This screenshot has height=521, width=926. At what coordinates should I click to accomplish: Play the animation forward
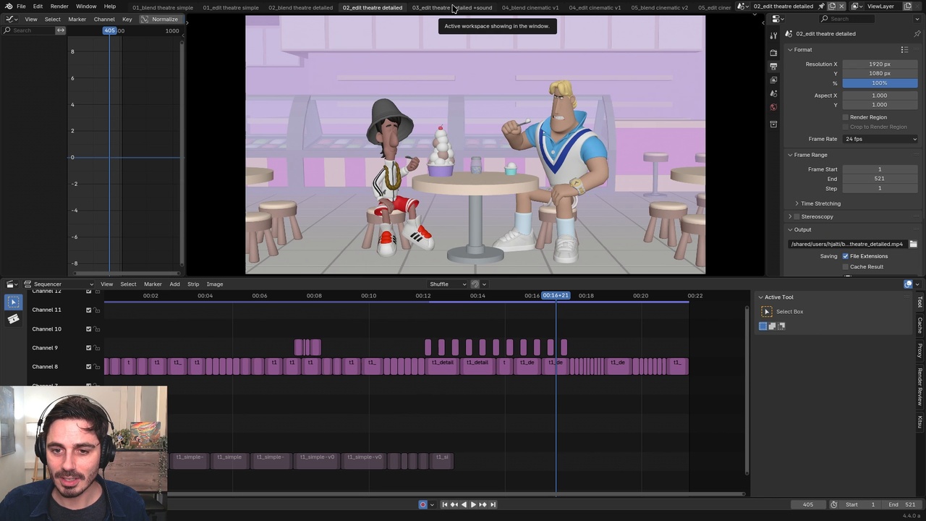click(x=473, y=504)
